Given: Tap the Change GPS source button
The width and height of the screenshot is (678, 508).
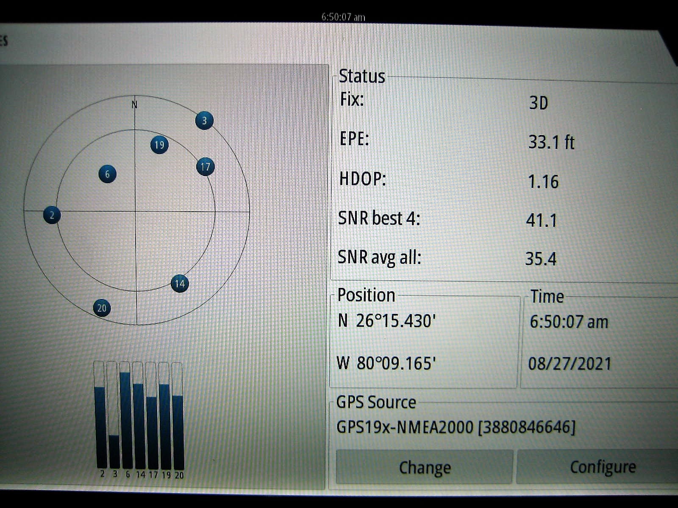Looking at the screenshot, I should (x=425, y=467).
